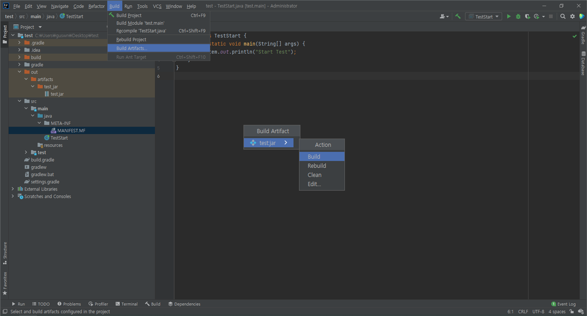Viewport: 587px width, 316px height.
Task: Click the Build hammer icon in toolbar
Action: [x=458, y=17]
